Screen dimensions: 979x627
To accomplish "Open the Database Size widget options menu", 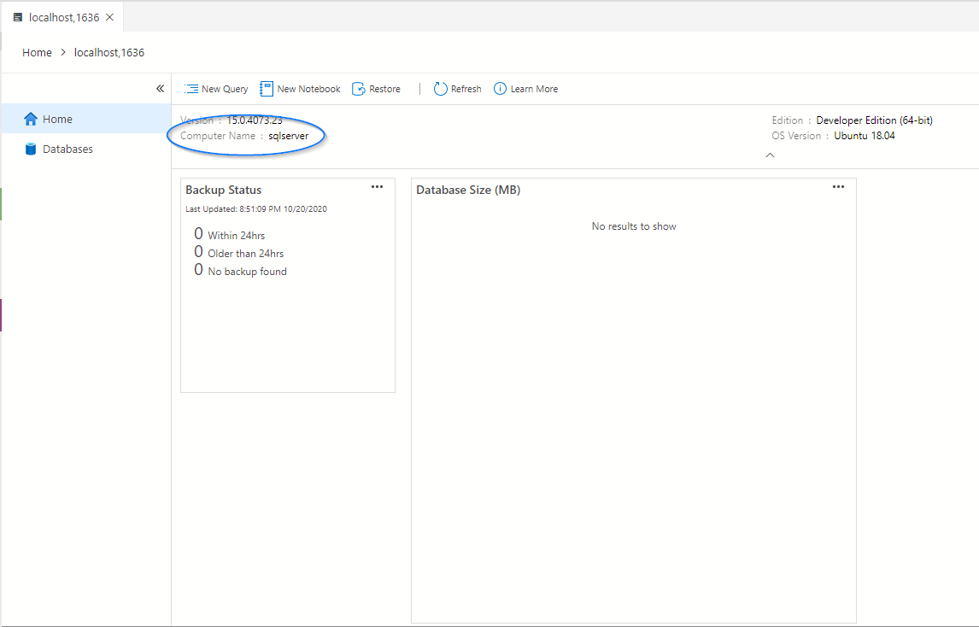I will 838,186.
